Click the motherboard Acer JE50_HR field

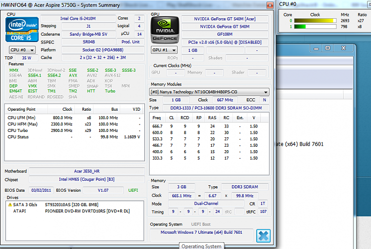pyautogui.click(x=87, y=171)
